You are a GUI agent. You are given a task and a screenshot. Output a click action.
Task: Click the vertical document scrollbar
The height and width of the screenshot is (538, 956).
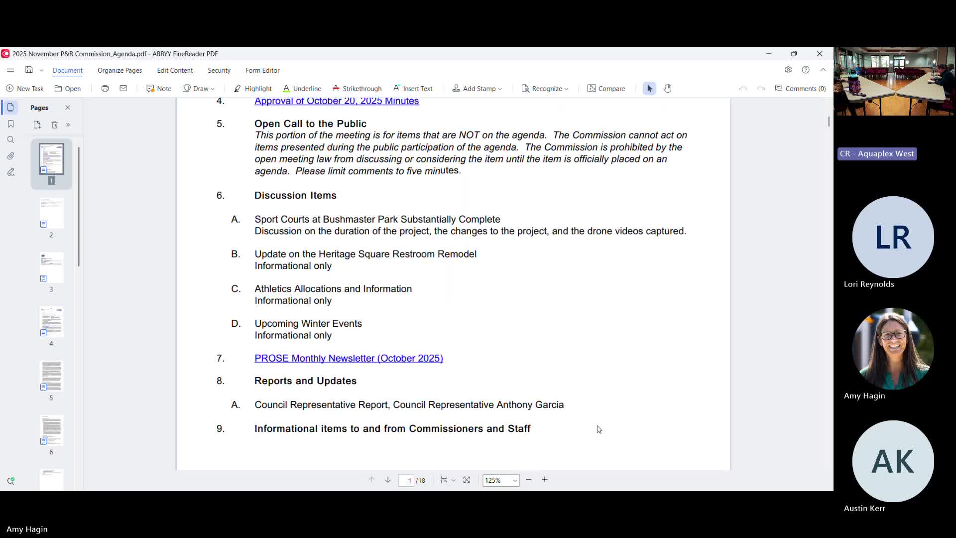coord(829,122)
